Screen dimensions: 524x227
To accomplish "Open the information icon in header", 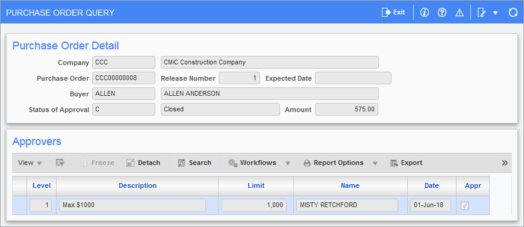I will 425,13.
